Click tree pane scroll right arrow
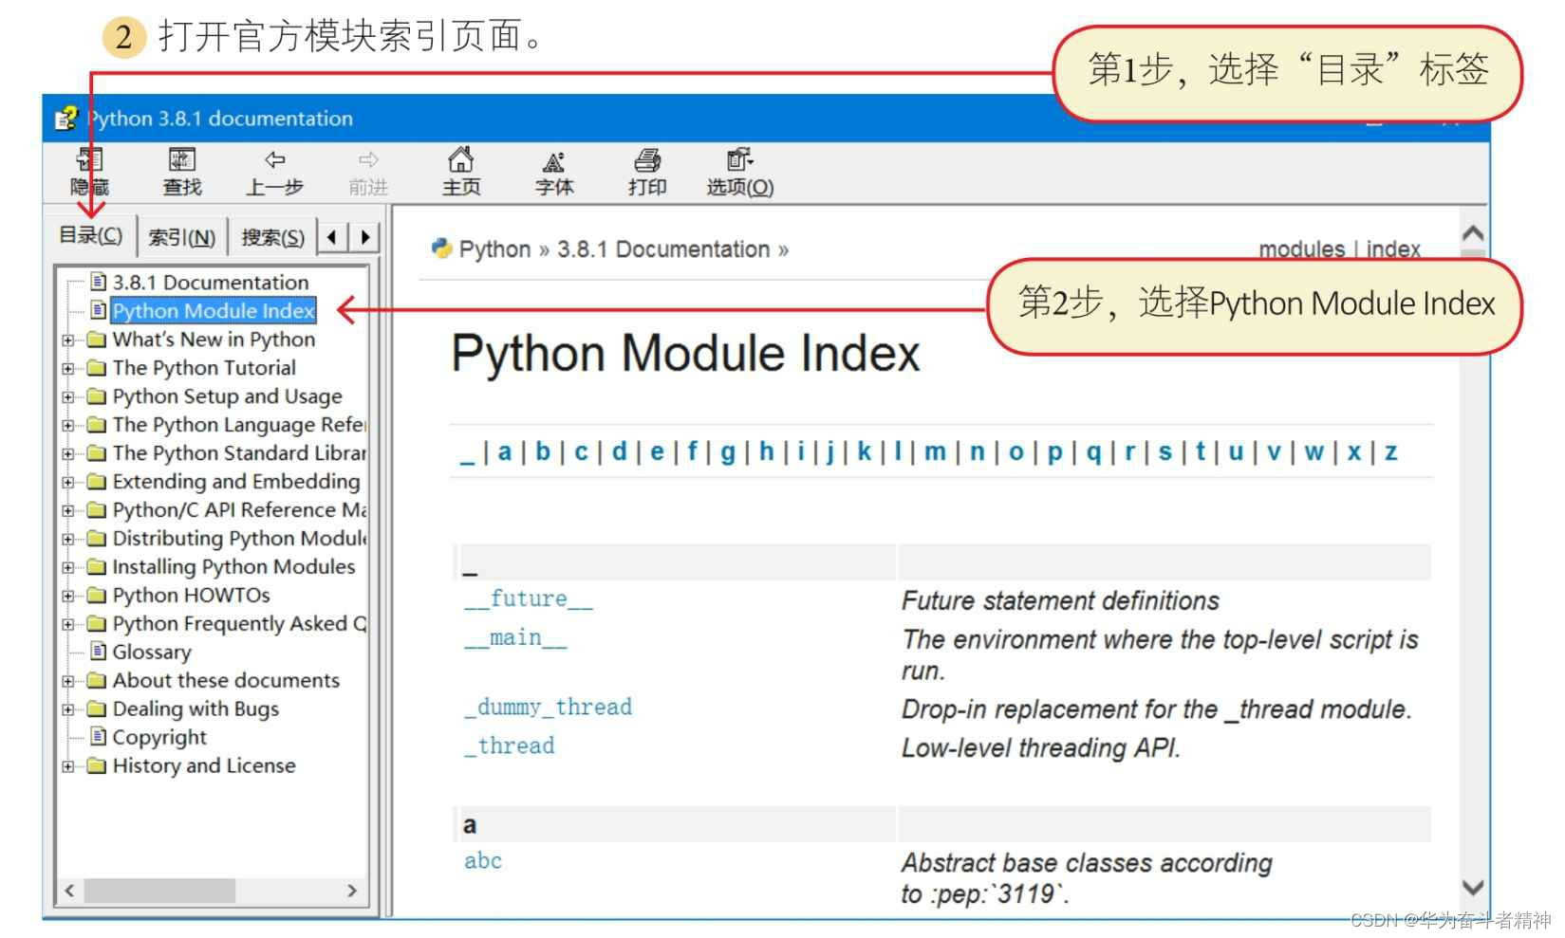 point(352,891)
